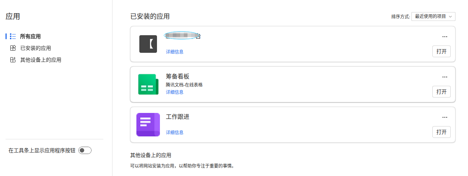Click the 腾讯文档-在线表格 subtitle
This screenshot has height=176, width=468.
pyautogui.click(x=184, y=85)
